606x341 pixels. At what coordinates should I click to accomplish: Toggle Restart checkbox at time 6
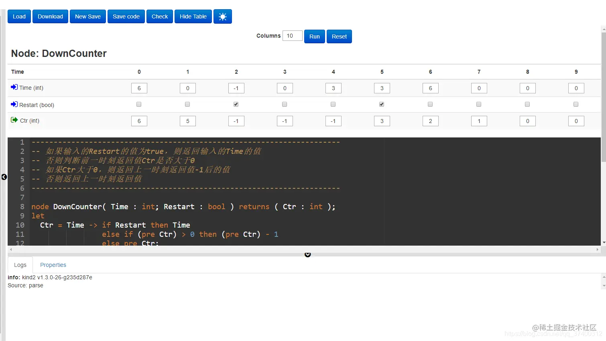pos(430,104)
